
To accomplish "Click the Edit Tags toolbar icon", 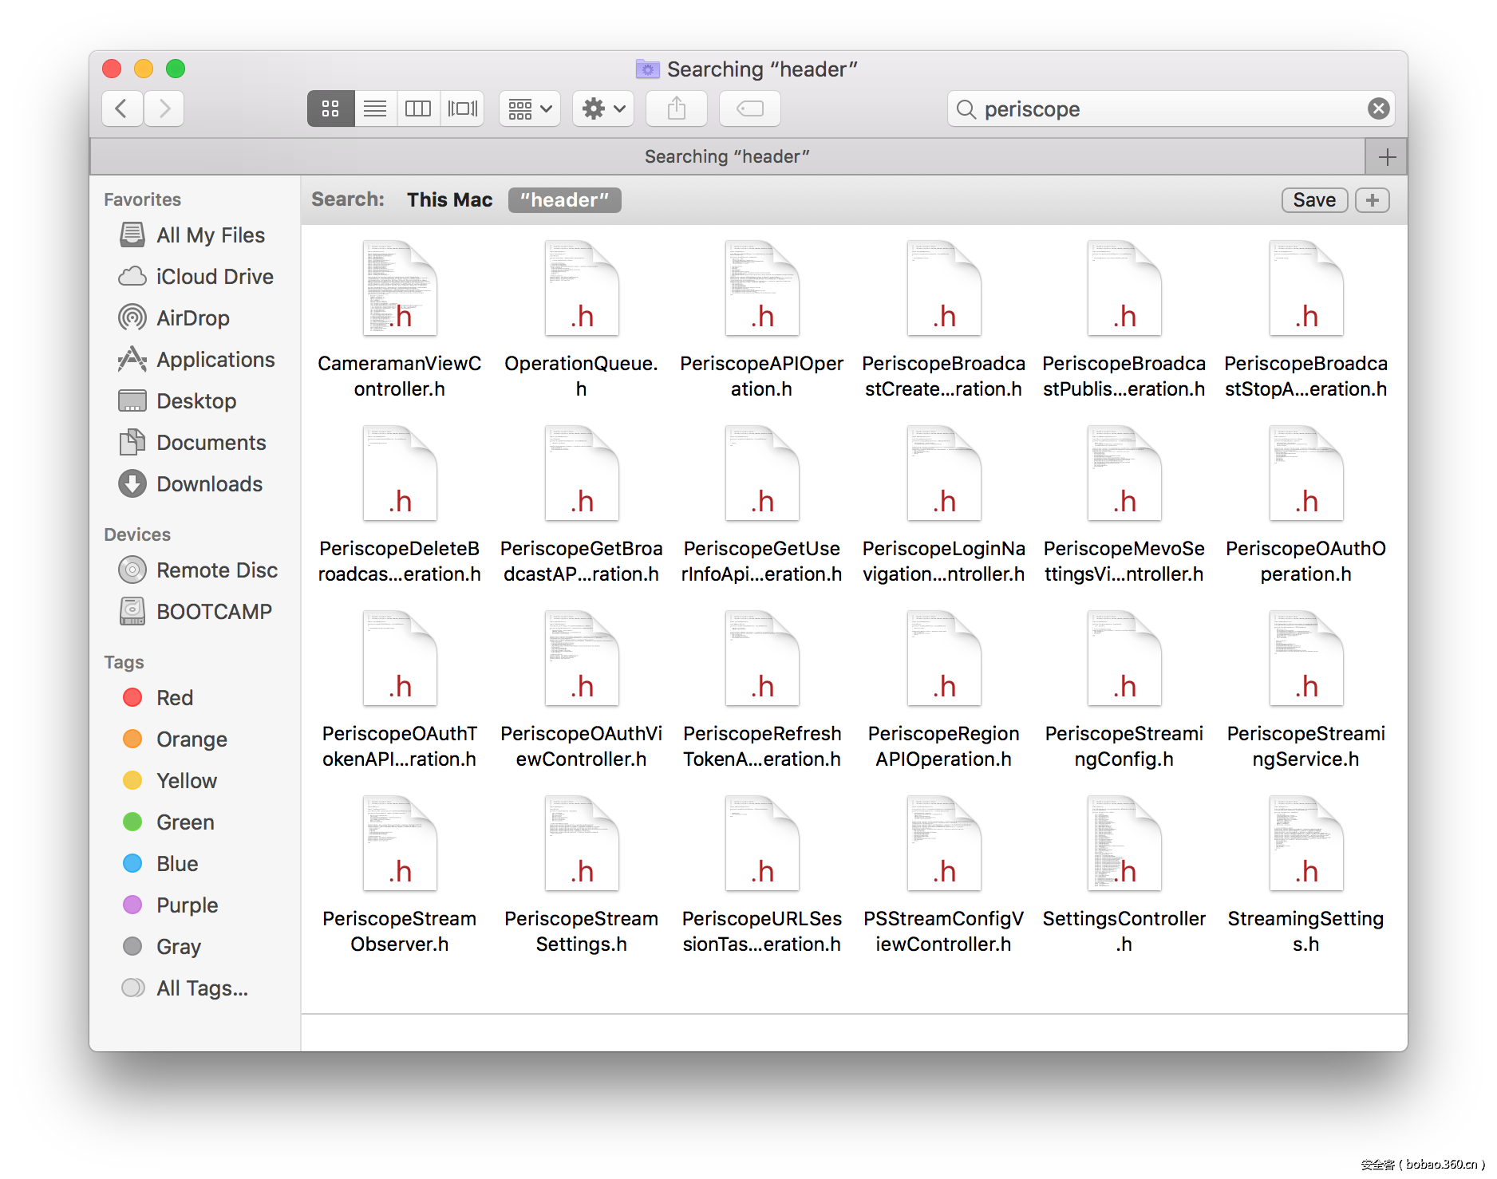I will 749,108.
